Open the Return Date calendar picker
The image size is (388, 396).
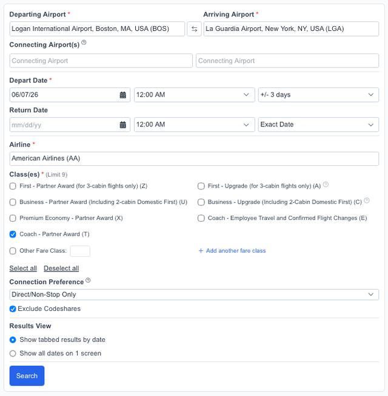[123, 125]
